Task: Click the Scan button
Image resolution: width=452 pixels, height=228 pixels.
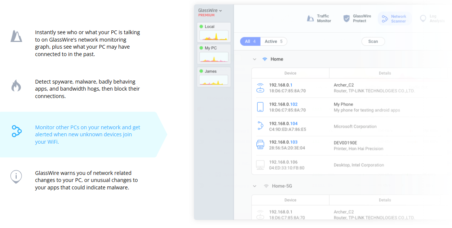Action: pos(373,41)
